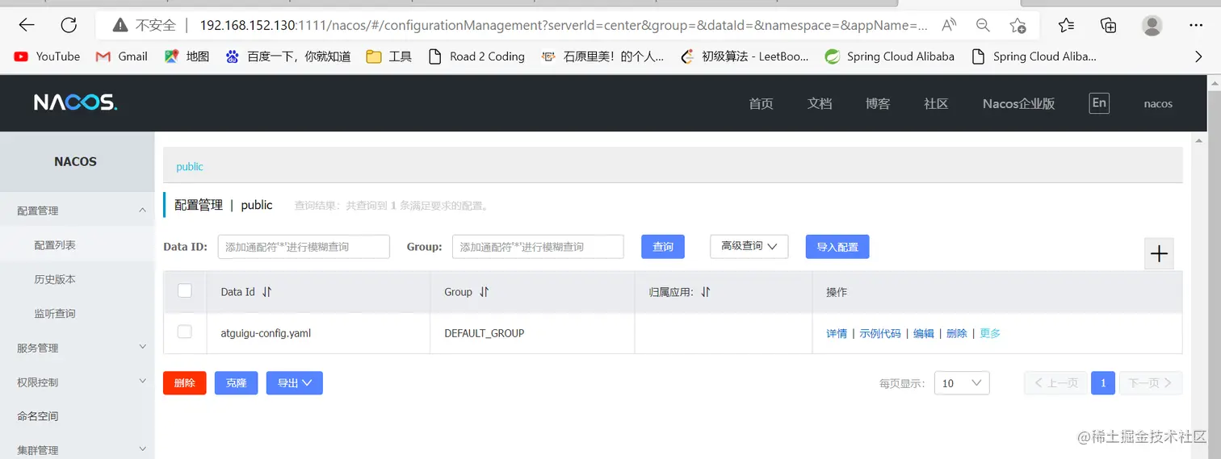Open the YouTube bookmark
Image resolution: width=1221 pixels, height=459 pixels.
(x=47, y=56)
